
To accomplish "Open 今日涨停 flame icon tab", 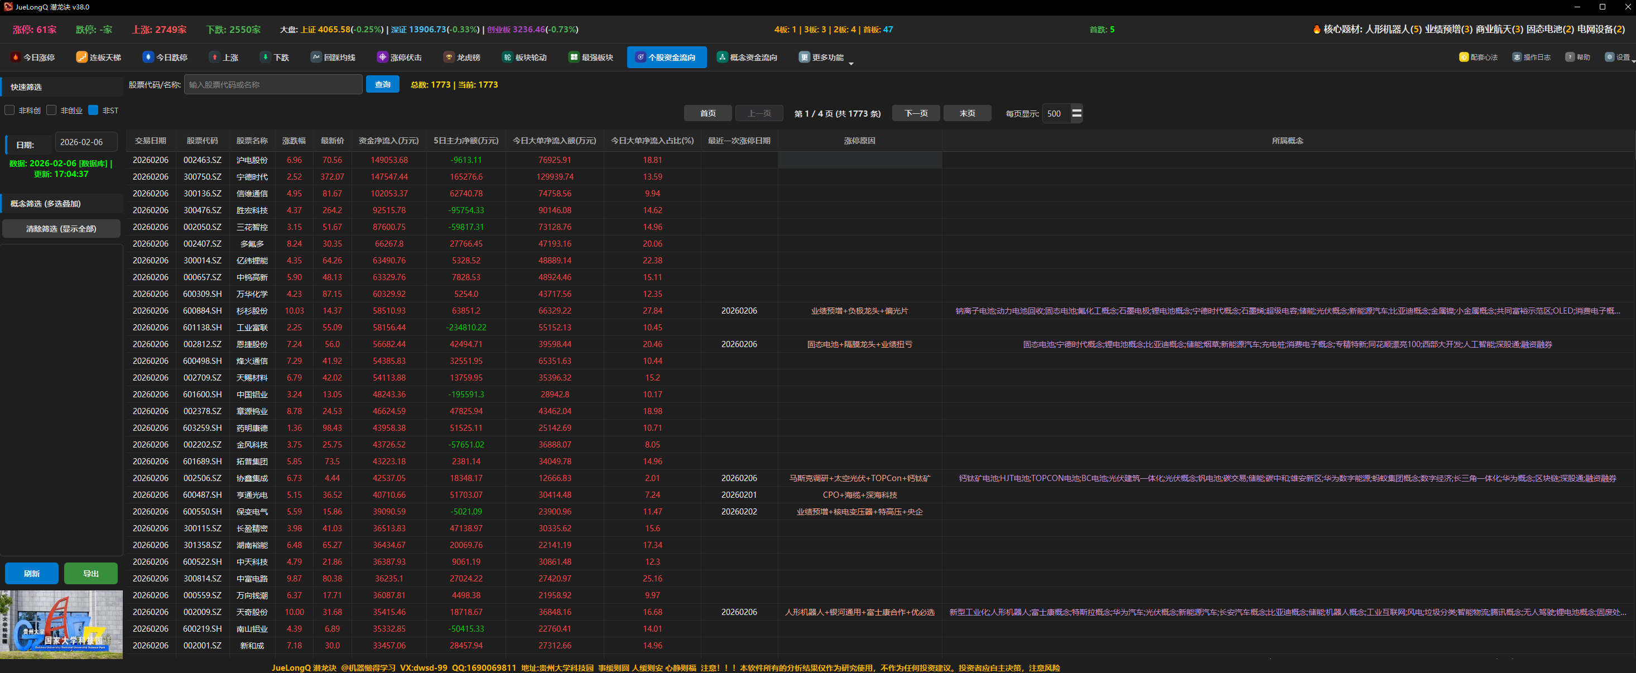I will click(x=16, y=57).
